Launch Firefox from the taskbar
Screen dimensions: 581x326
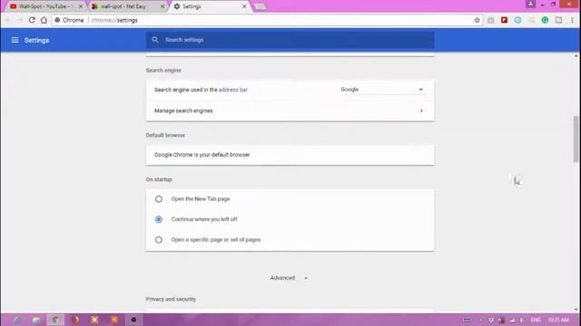point(75,320)
